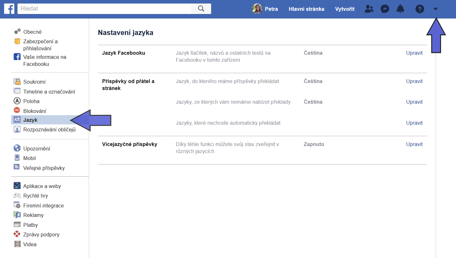The image size is (456, 258).
Task: Edit the Jazyk Facebooku setting
Action: click(414, 53)
